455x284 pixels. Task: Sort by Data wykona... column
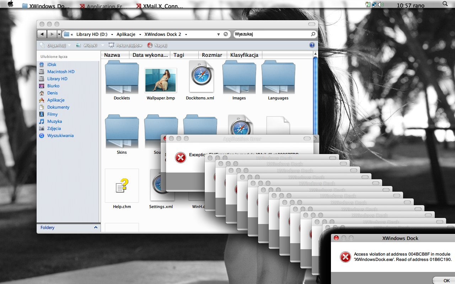pos(150,55)
